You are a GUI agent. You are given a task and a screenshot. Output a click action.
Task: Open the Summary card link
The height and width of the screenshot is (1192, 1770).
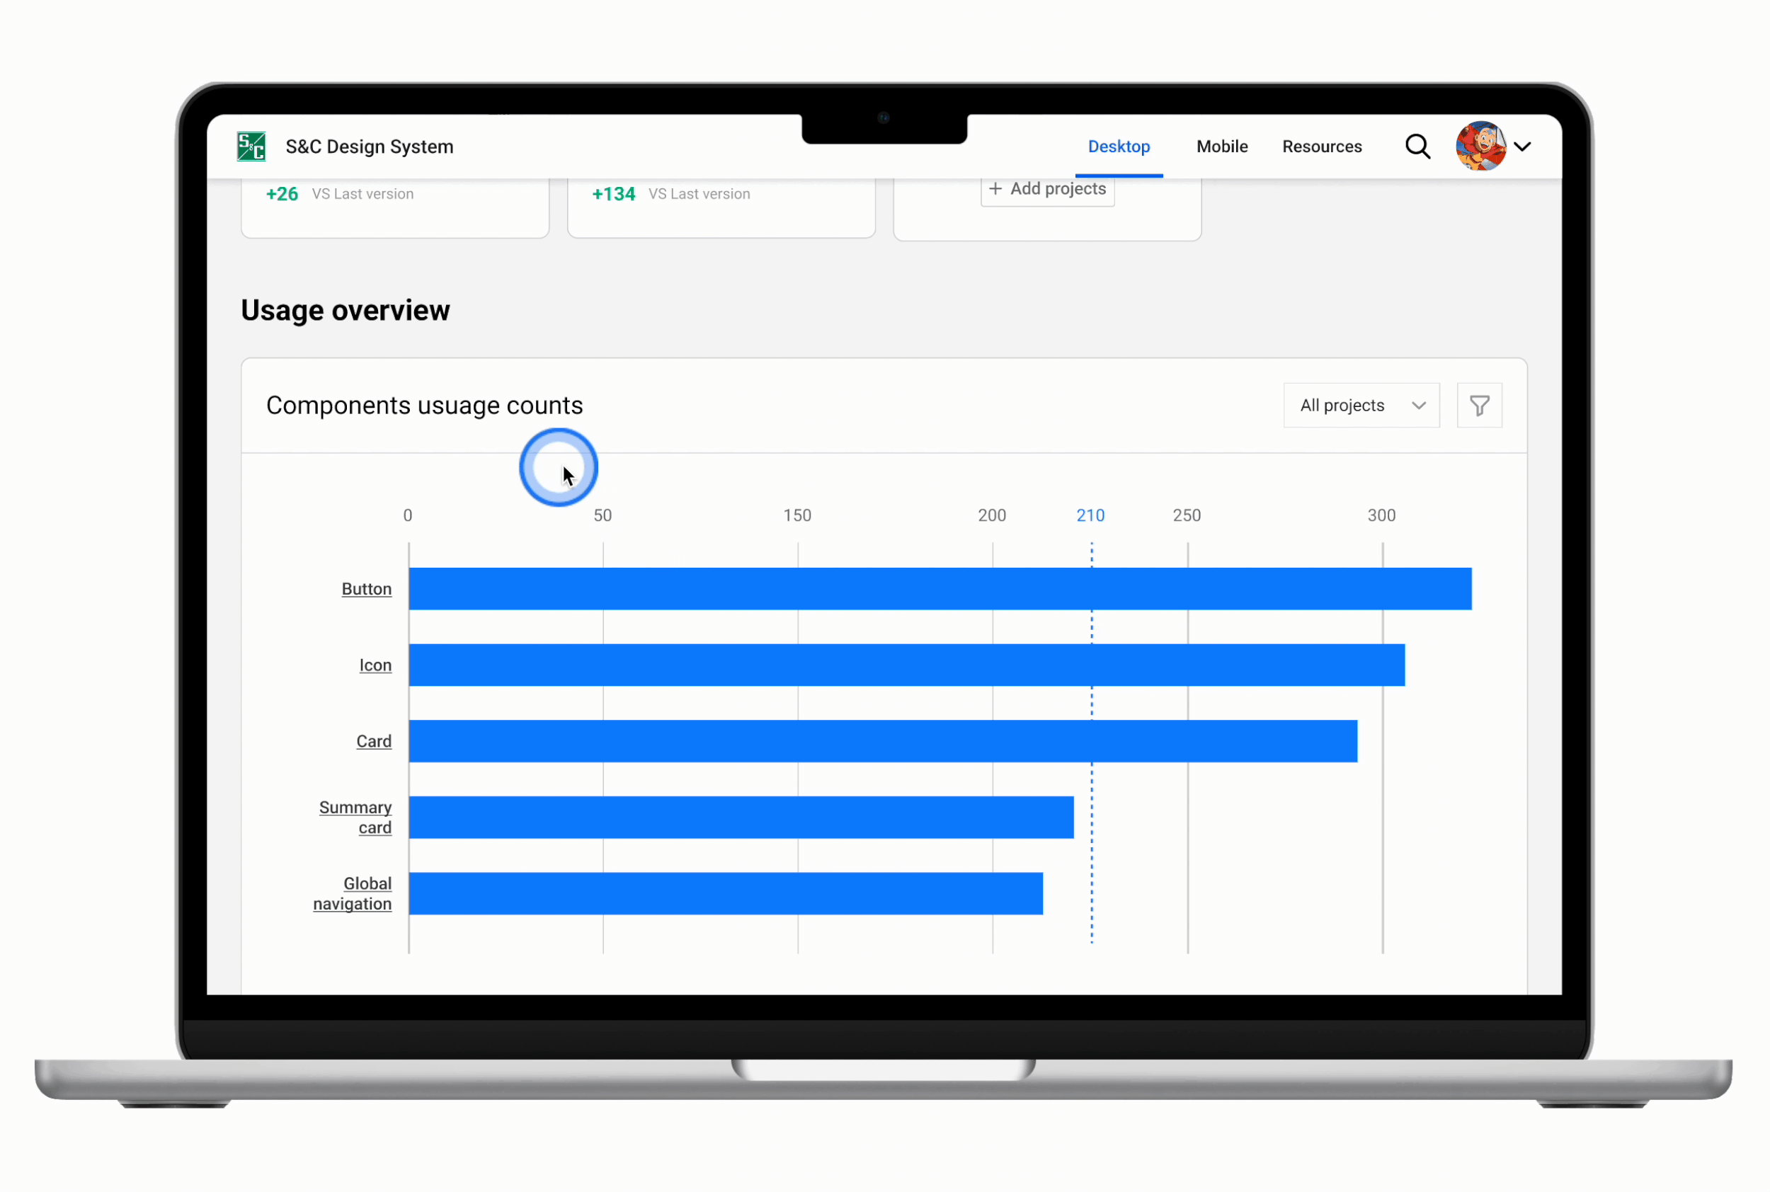click(356, 818)
